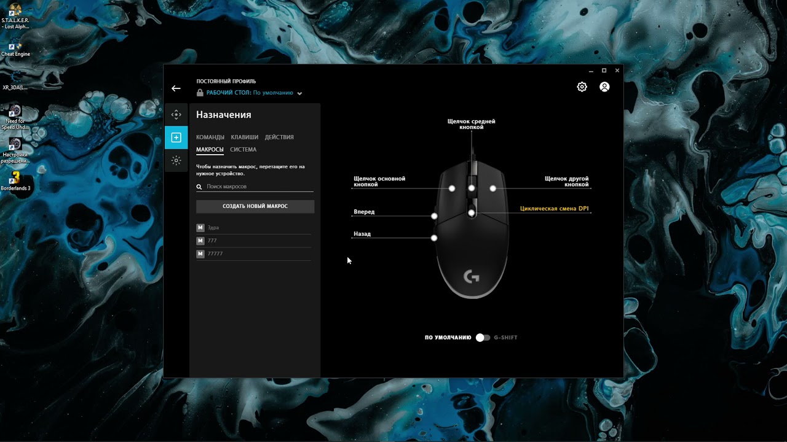Click the Щелчок средней кнопкой label

click(472, 124)
